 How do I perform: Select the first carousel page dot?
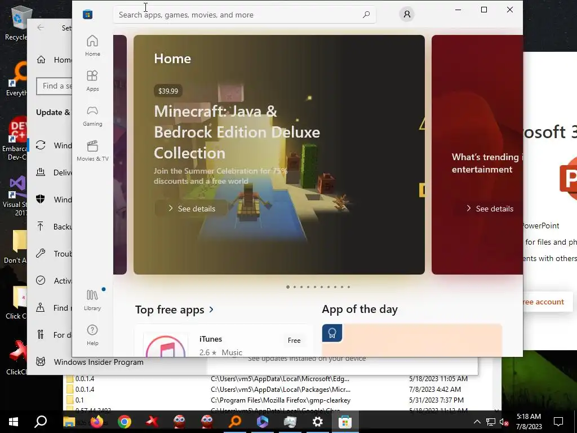point(288,287)
